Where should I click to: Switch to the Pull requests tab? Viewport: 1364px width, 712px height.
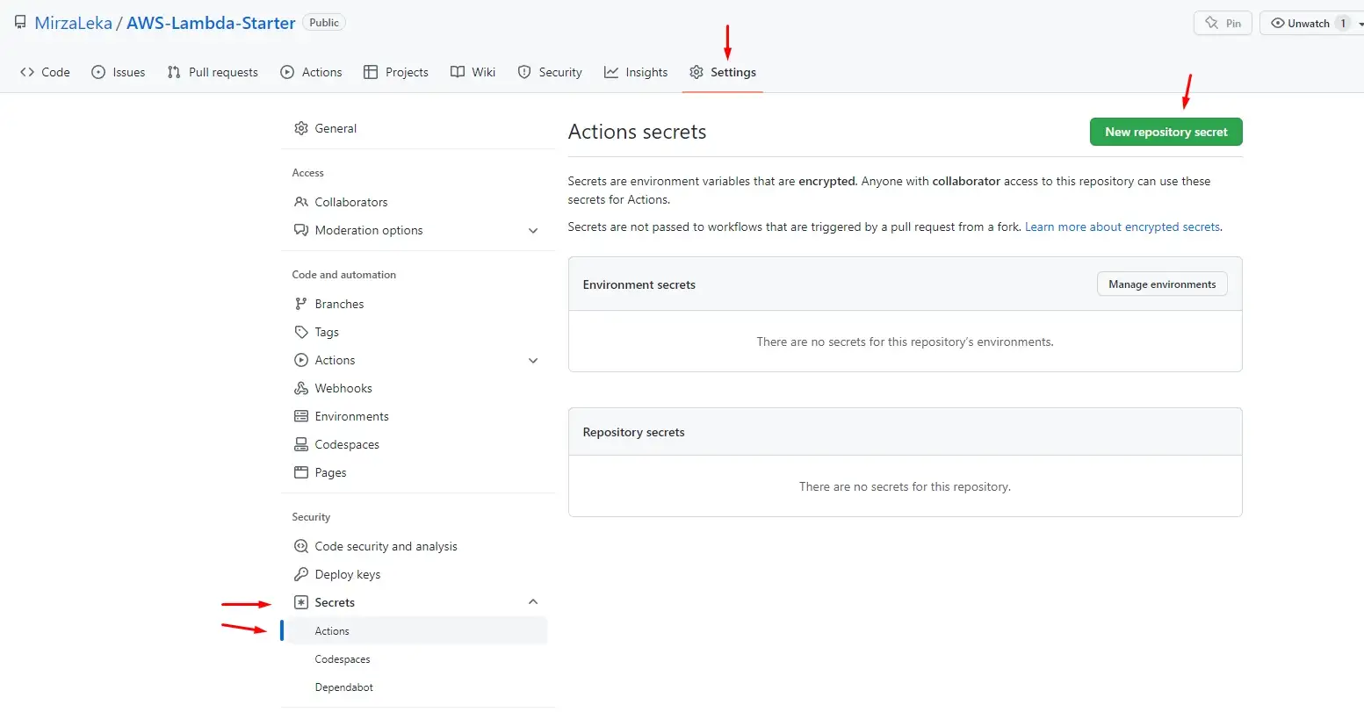(213, 72)
